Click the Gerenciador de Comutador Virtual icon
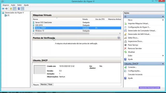Screen dimensions: 166x93 (126, 30)
